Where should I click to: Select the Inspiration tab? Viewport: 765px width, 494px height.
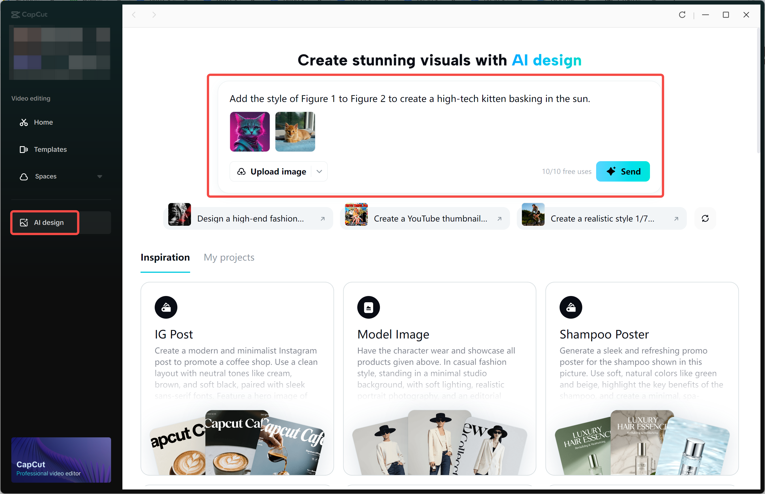click(x=165, y=257)
